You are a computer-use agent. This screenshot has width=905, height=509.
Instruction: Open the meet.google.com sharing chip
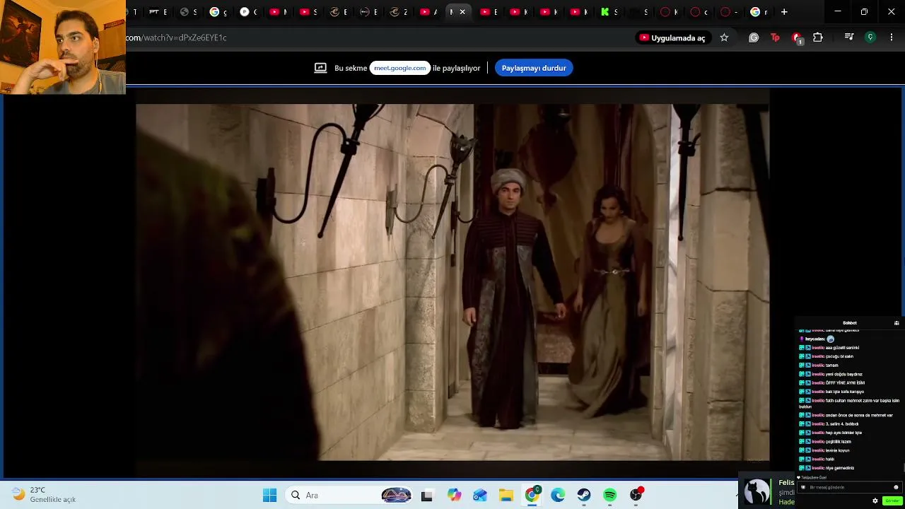click(400, 68)
